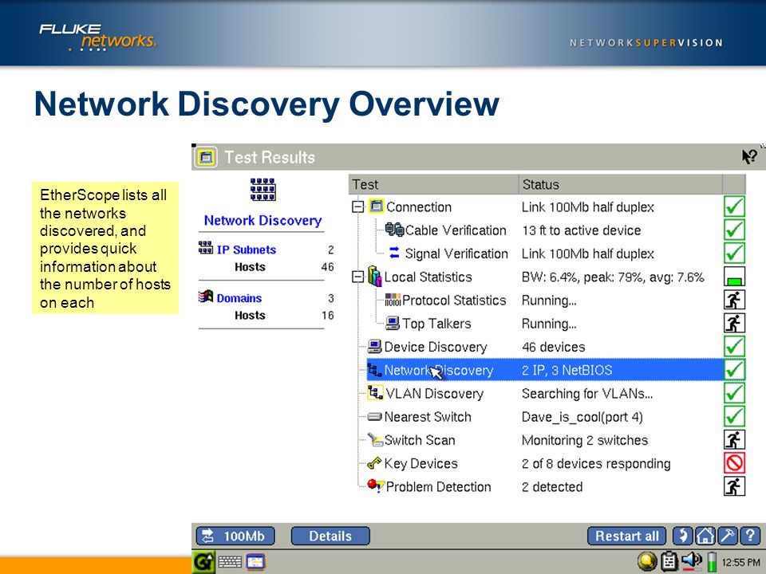Click the Network Discovery grid icon

click(x=263, y=190)
